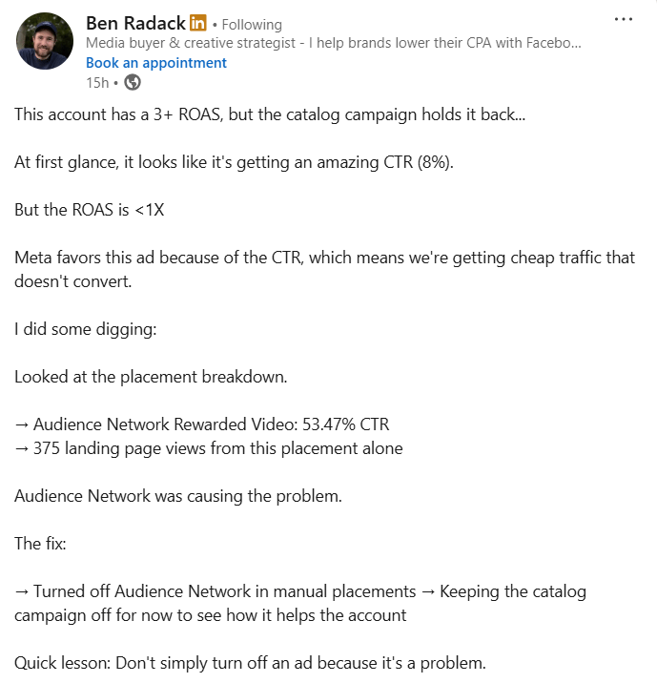This screenshot has width=657, height=683.
Task: Click the line mentioning 3+ ROAS
Action: tap(270, 114)
